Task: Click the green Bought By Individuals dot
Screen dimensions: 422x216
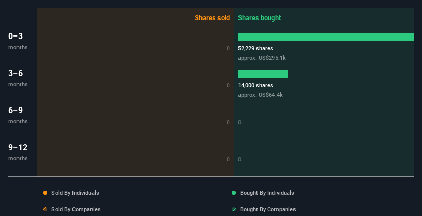Action: point(234,193)
